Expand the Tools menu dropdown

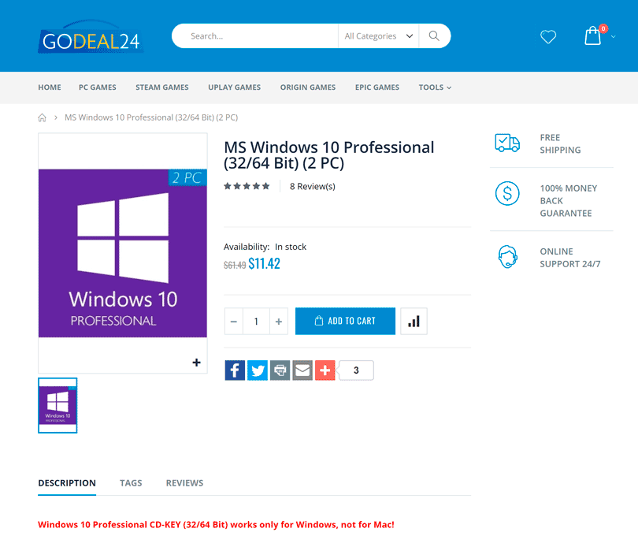coord(435,87)
